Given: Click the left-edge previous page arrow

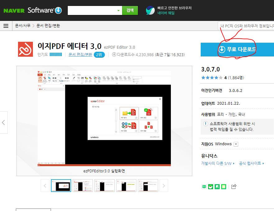Looking at the screenshot, I should [3, 122].
